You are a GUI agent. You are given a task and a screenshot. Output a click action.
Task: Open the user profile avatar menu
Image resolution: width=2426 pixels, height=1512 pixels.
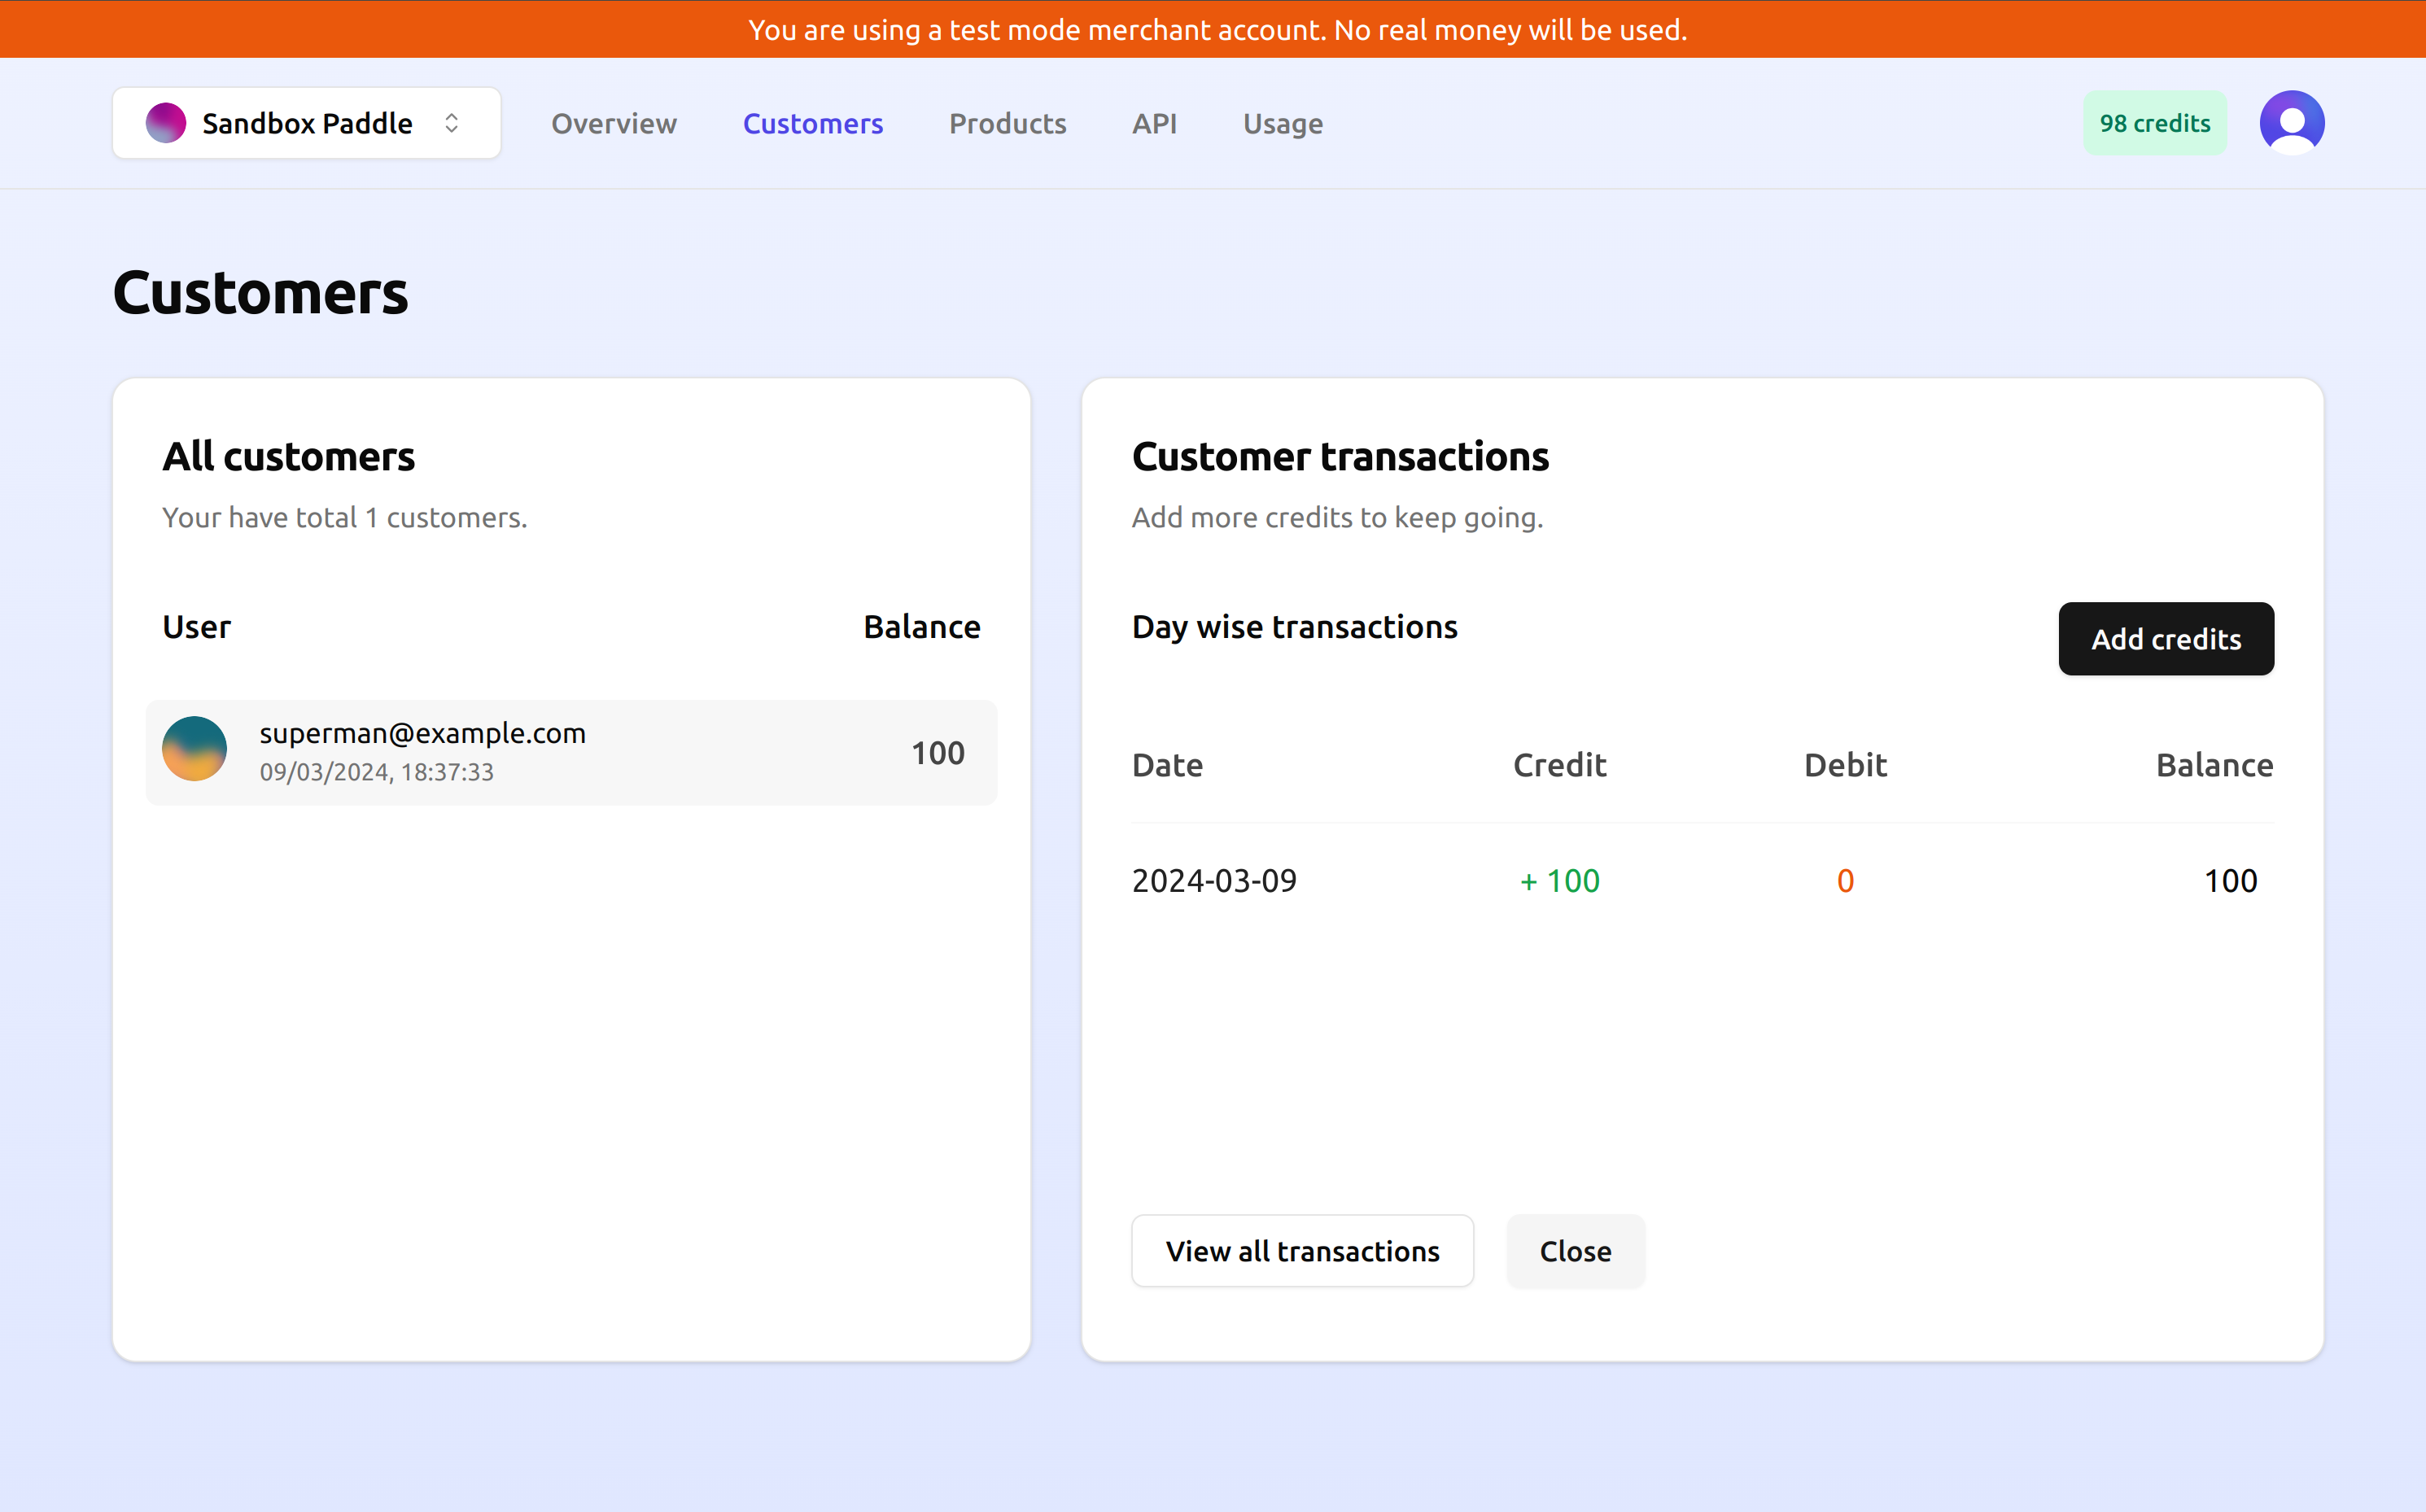pyautogui.click(x=2291, y=123)
